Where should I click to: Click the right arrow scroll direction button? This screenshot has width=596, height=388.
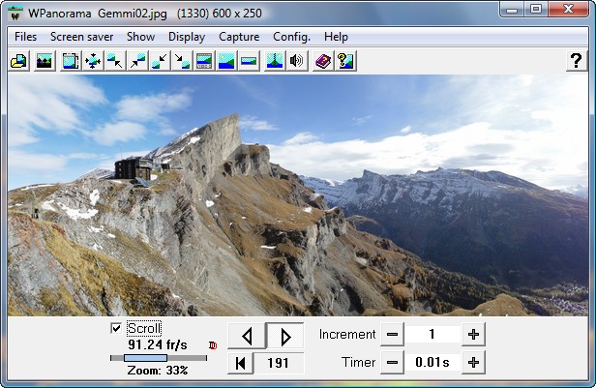pos(285,337)
